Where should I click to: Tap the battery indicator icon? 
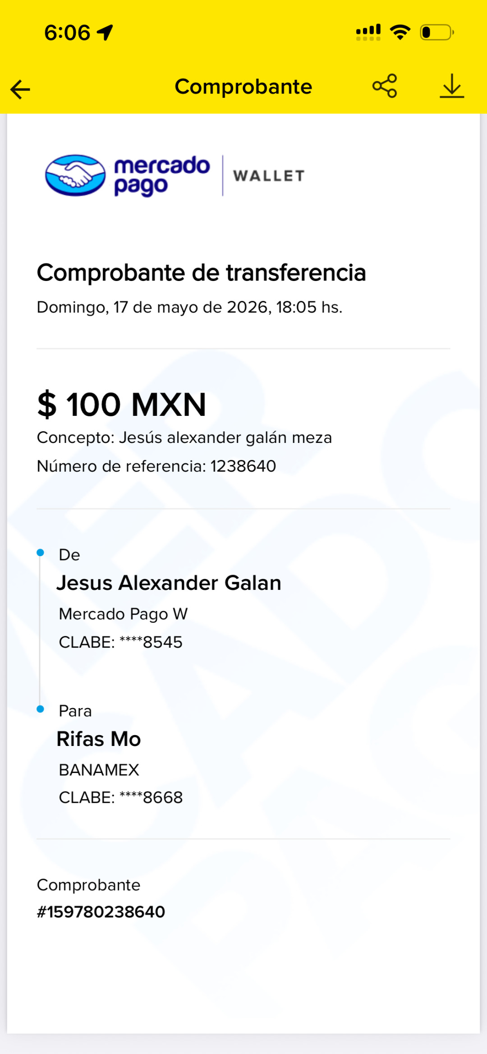[x=437, y=32]
